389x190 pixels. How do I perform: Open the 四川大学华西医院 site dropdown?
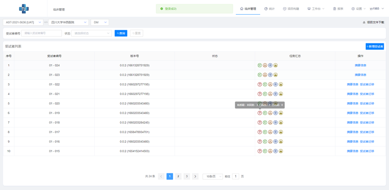tap(69, 22)
